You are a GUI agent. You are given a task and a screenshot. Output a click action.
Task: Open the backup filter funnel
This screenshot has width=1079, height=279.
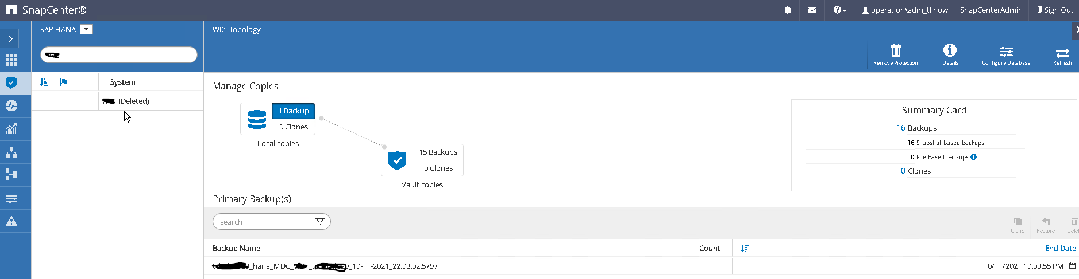tap(320, 222)
